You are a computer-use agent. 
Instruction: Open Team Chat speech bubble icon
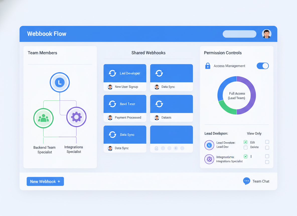point(247,181)
